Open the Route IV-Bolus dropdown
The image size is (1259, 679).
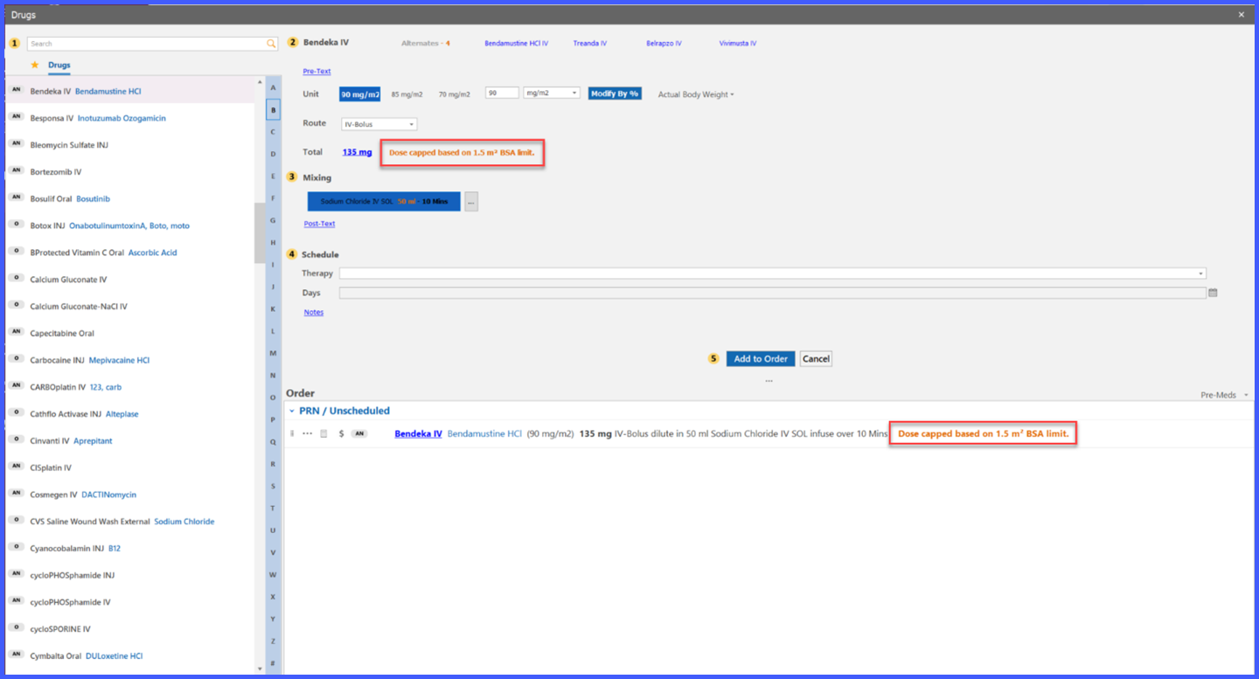(x=379, y=124)
